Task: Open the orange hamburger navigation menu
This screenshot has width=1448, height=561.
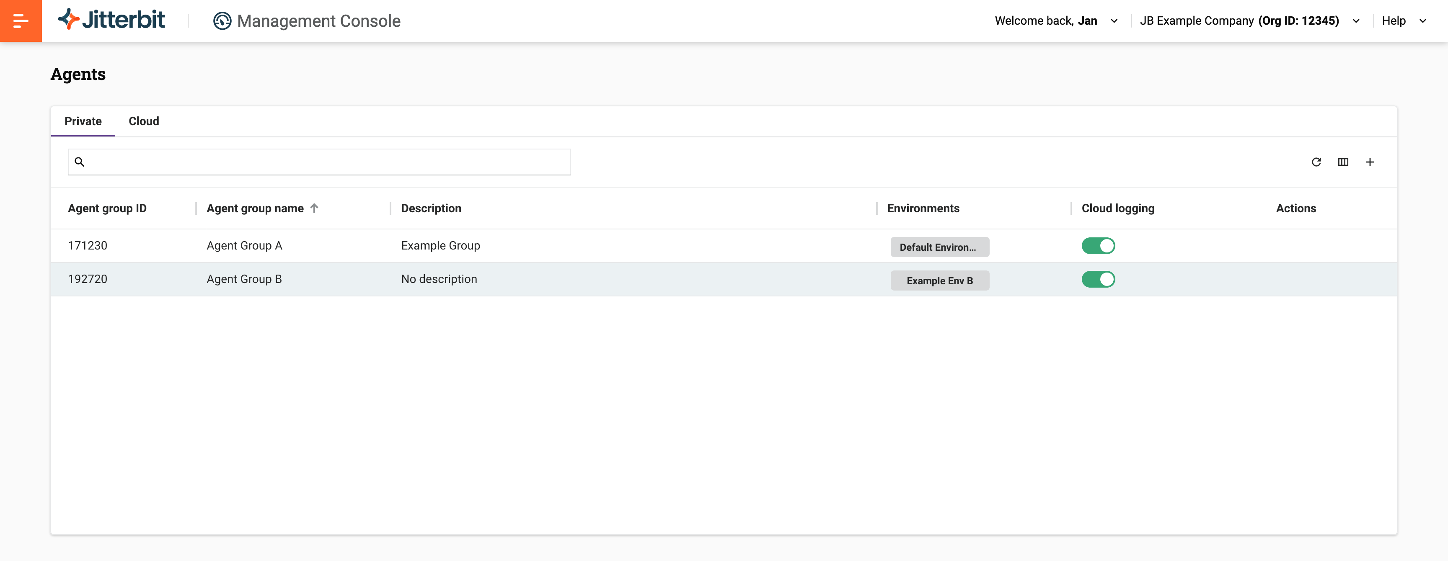Action: tap(21, 21)
